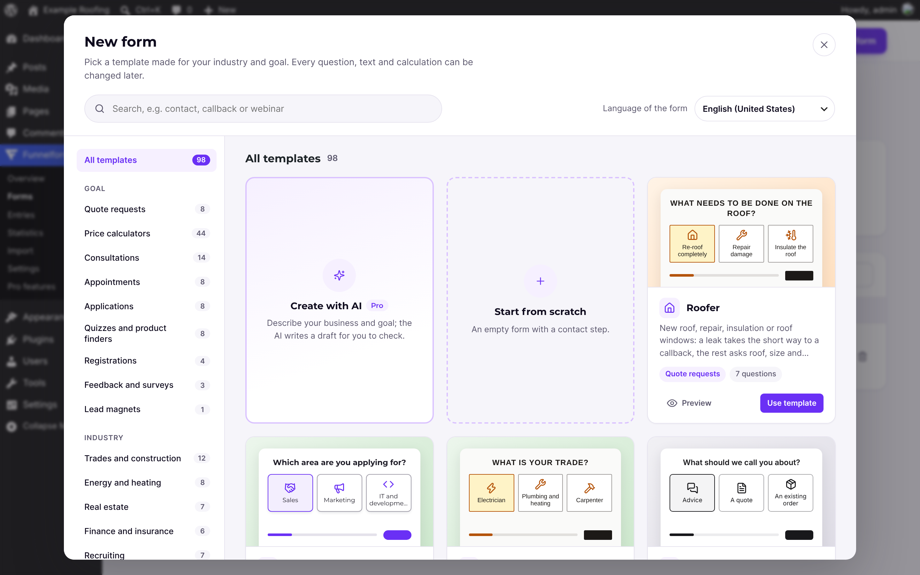Image resolution: width=920 pixels, height=575 pixels.
Task: Focus the template search field
Action: [x=263, y=109]
